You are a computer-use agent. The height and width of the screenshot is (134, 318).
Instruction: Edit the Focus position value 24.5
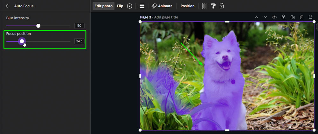[79, 41]
